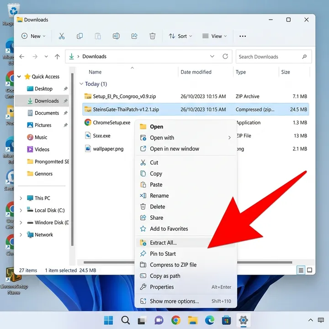Open the View dropdown
The image size is (329, 329).
[x=214, y=36]
